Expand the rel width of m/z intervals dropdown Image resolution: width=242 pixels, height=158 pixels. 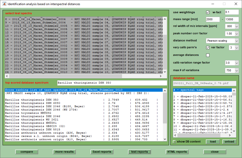[x=236, y=26]
